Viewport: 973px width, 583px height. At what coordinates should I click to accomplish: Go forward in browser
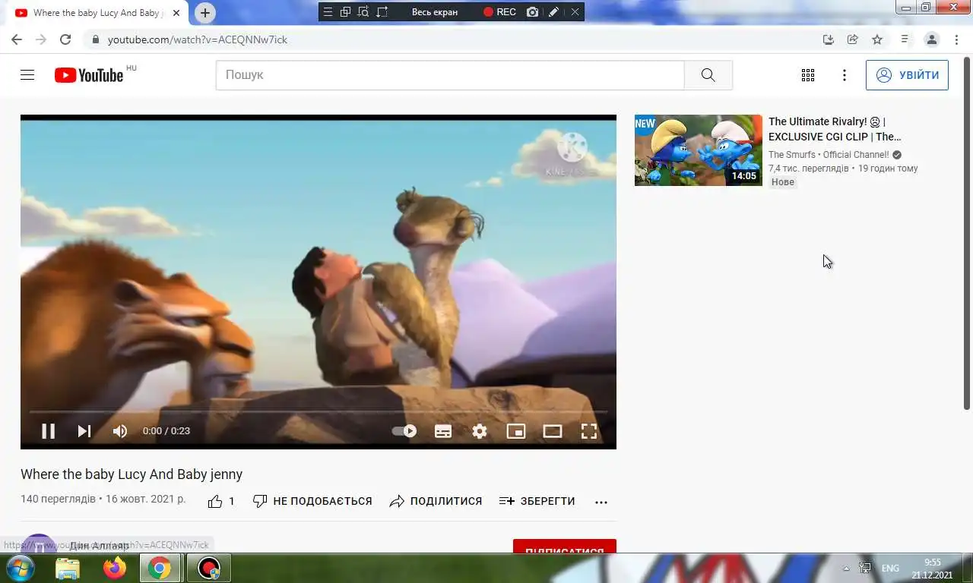pos(41,39)
